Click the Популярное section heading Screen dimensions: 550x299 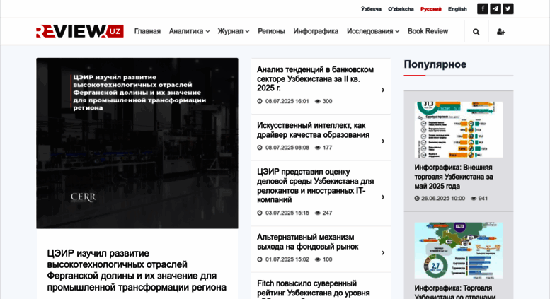(435, 64)
